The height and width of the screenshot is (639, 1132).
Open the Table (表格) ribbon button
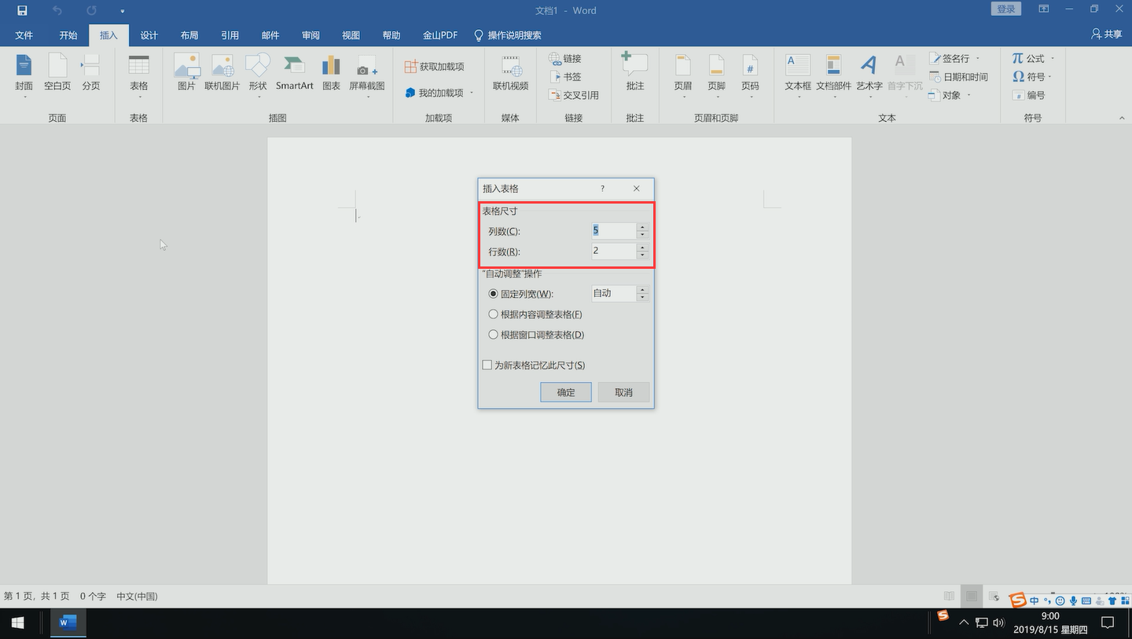coord(139,76)
